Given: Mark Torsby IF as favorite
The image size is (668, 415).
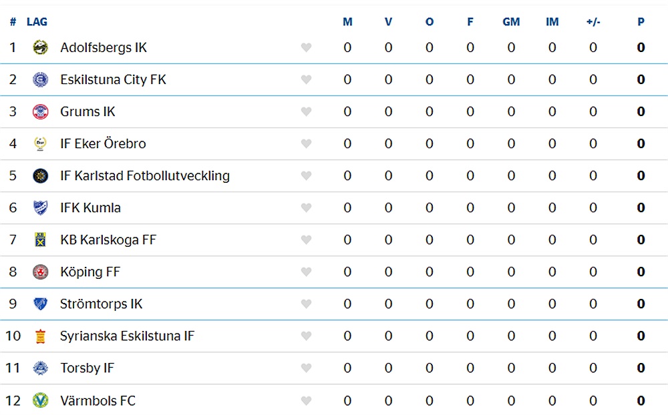Looking at the screenshot, I should pyautogui.click(x=306, y=368).
